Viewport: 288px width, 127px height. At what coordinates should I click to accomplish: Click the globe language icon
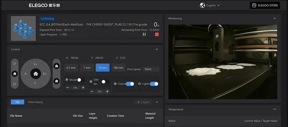(x=202, y=5)
